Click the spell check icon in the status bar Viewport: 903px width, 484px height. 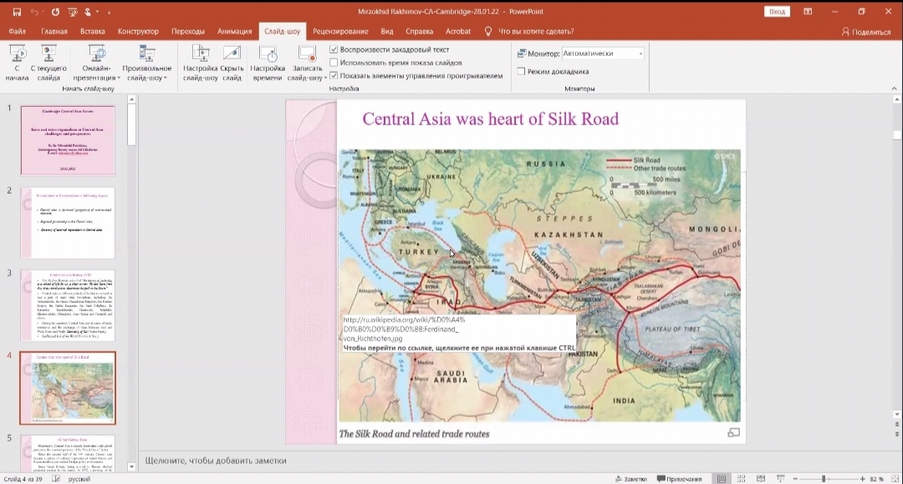pyautogui.click(x=56, y=479)
